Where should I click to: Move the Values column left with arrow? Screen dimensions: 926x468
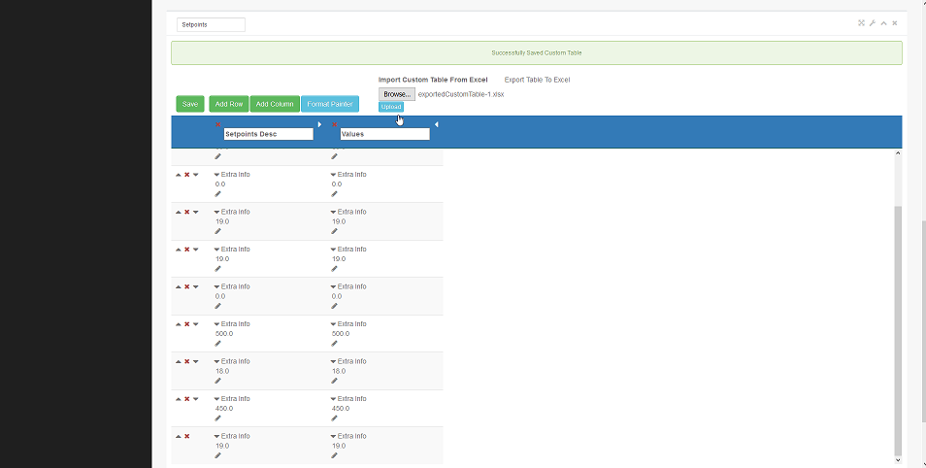(x=436, y=124)
